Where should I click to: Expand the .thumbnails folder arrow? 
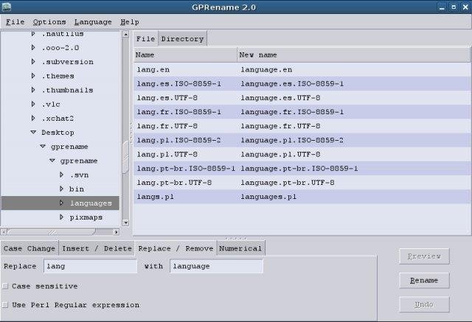click(x=33, y=90)
